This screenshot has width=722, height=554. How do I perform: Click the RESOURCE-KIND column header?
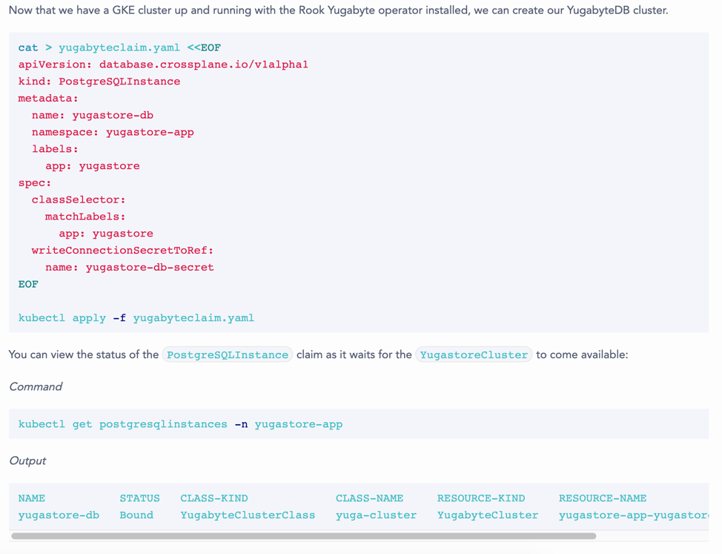click(x=481, y=498)
